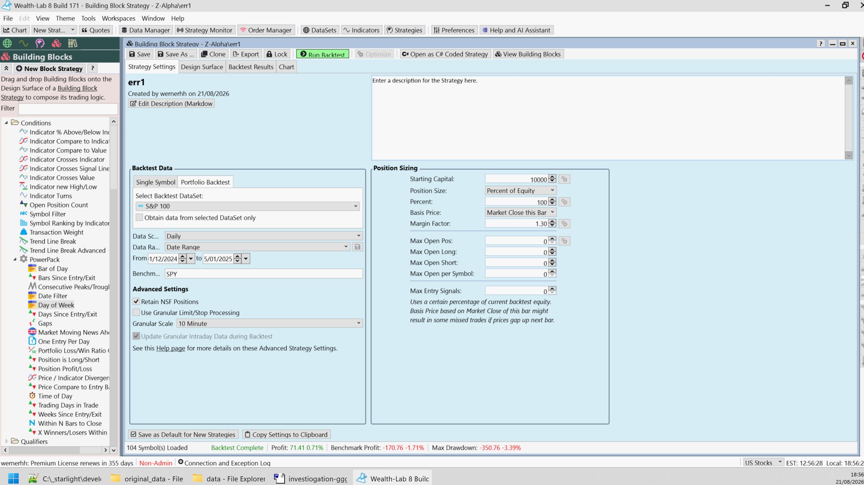Open the head-shaped Strategies icon in sidebar
Screen dimensions: 864x485
pyautogui.click(x=40, y=43)
